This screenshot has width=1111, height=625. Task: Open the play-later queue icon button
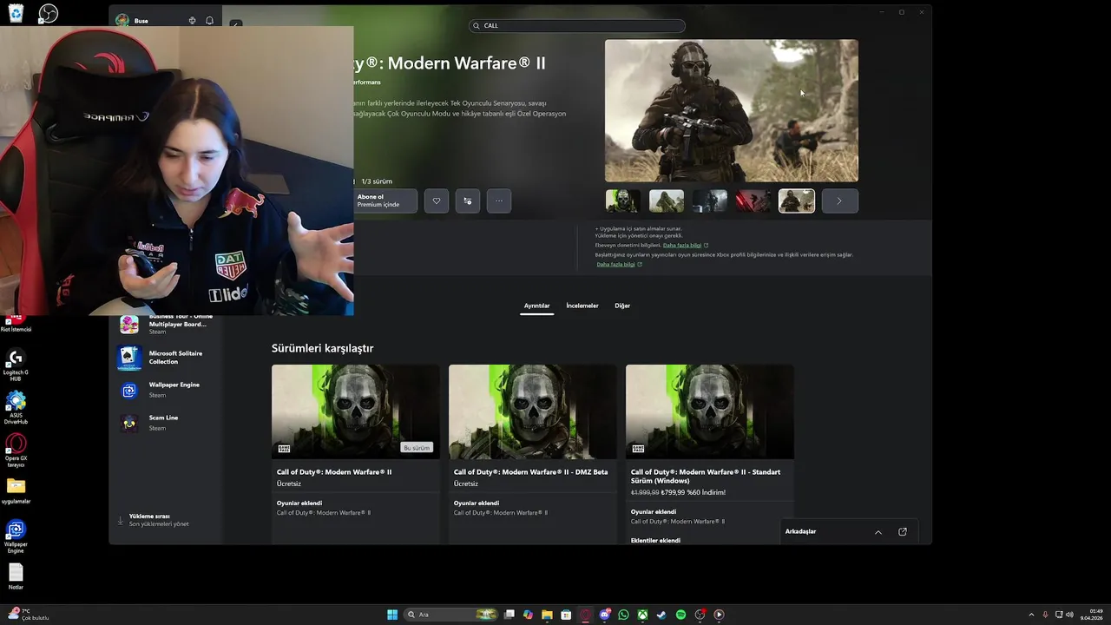[468, 201]
